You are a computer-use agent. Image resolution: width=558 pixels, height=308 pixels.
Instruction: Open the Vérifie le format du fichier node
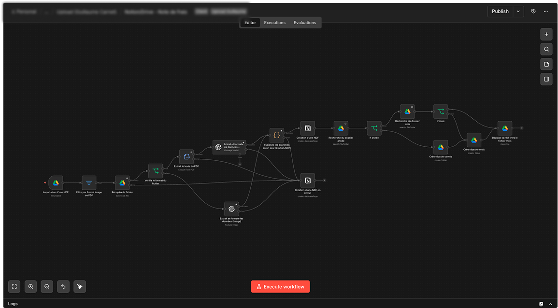(x=156, y=171)
